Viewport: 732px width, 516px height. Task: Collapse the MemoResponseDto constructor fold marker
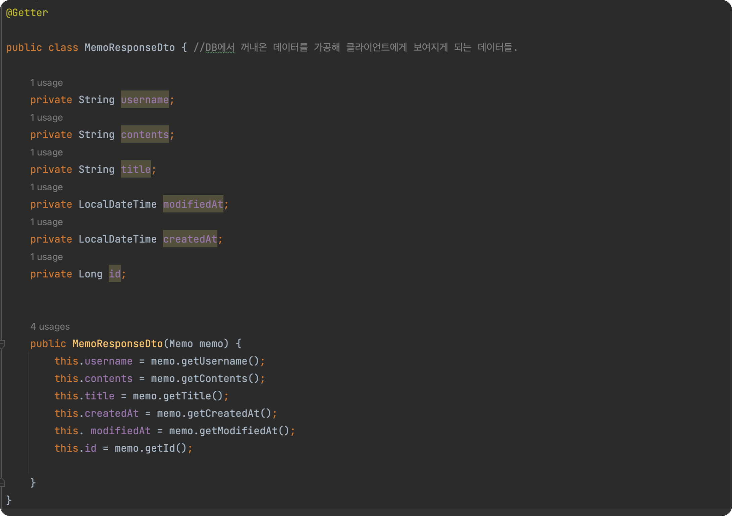(x=2, y=344)
